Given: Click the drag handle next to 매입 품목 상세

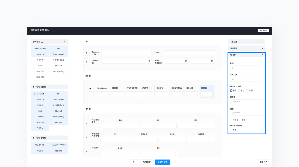Looking at the screenshot, I should point(86,124).
